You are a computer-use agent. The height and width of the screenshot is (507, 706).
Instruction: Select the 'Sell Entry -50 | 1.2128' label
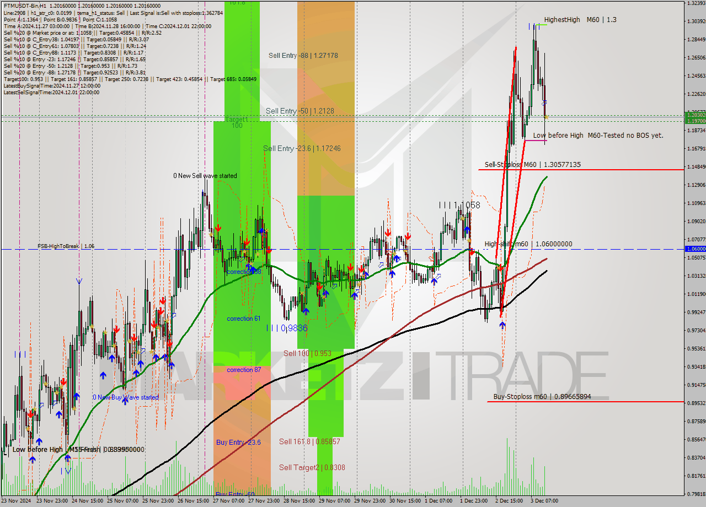300,111
